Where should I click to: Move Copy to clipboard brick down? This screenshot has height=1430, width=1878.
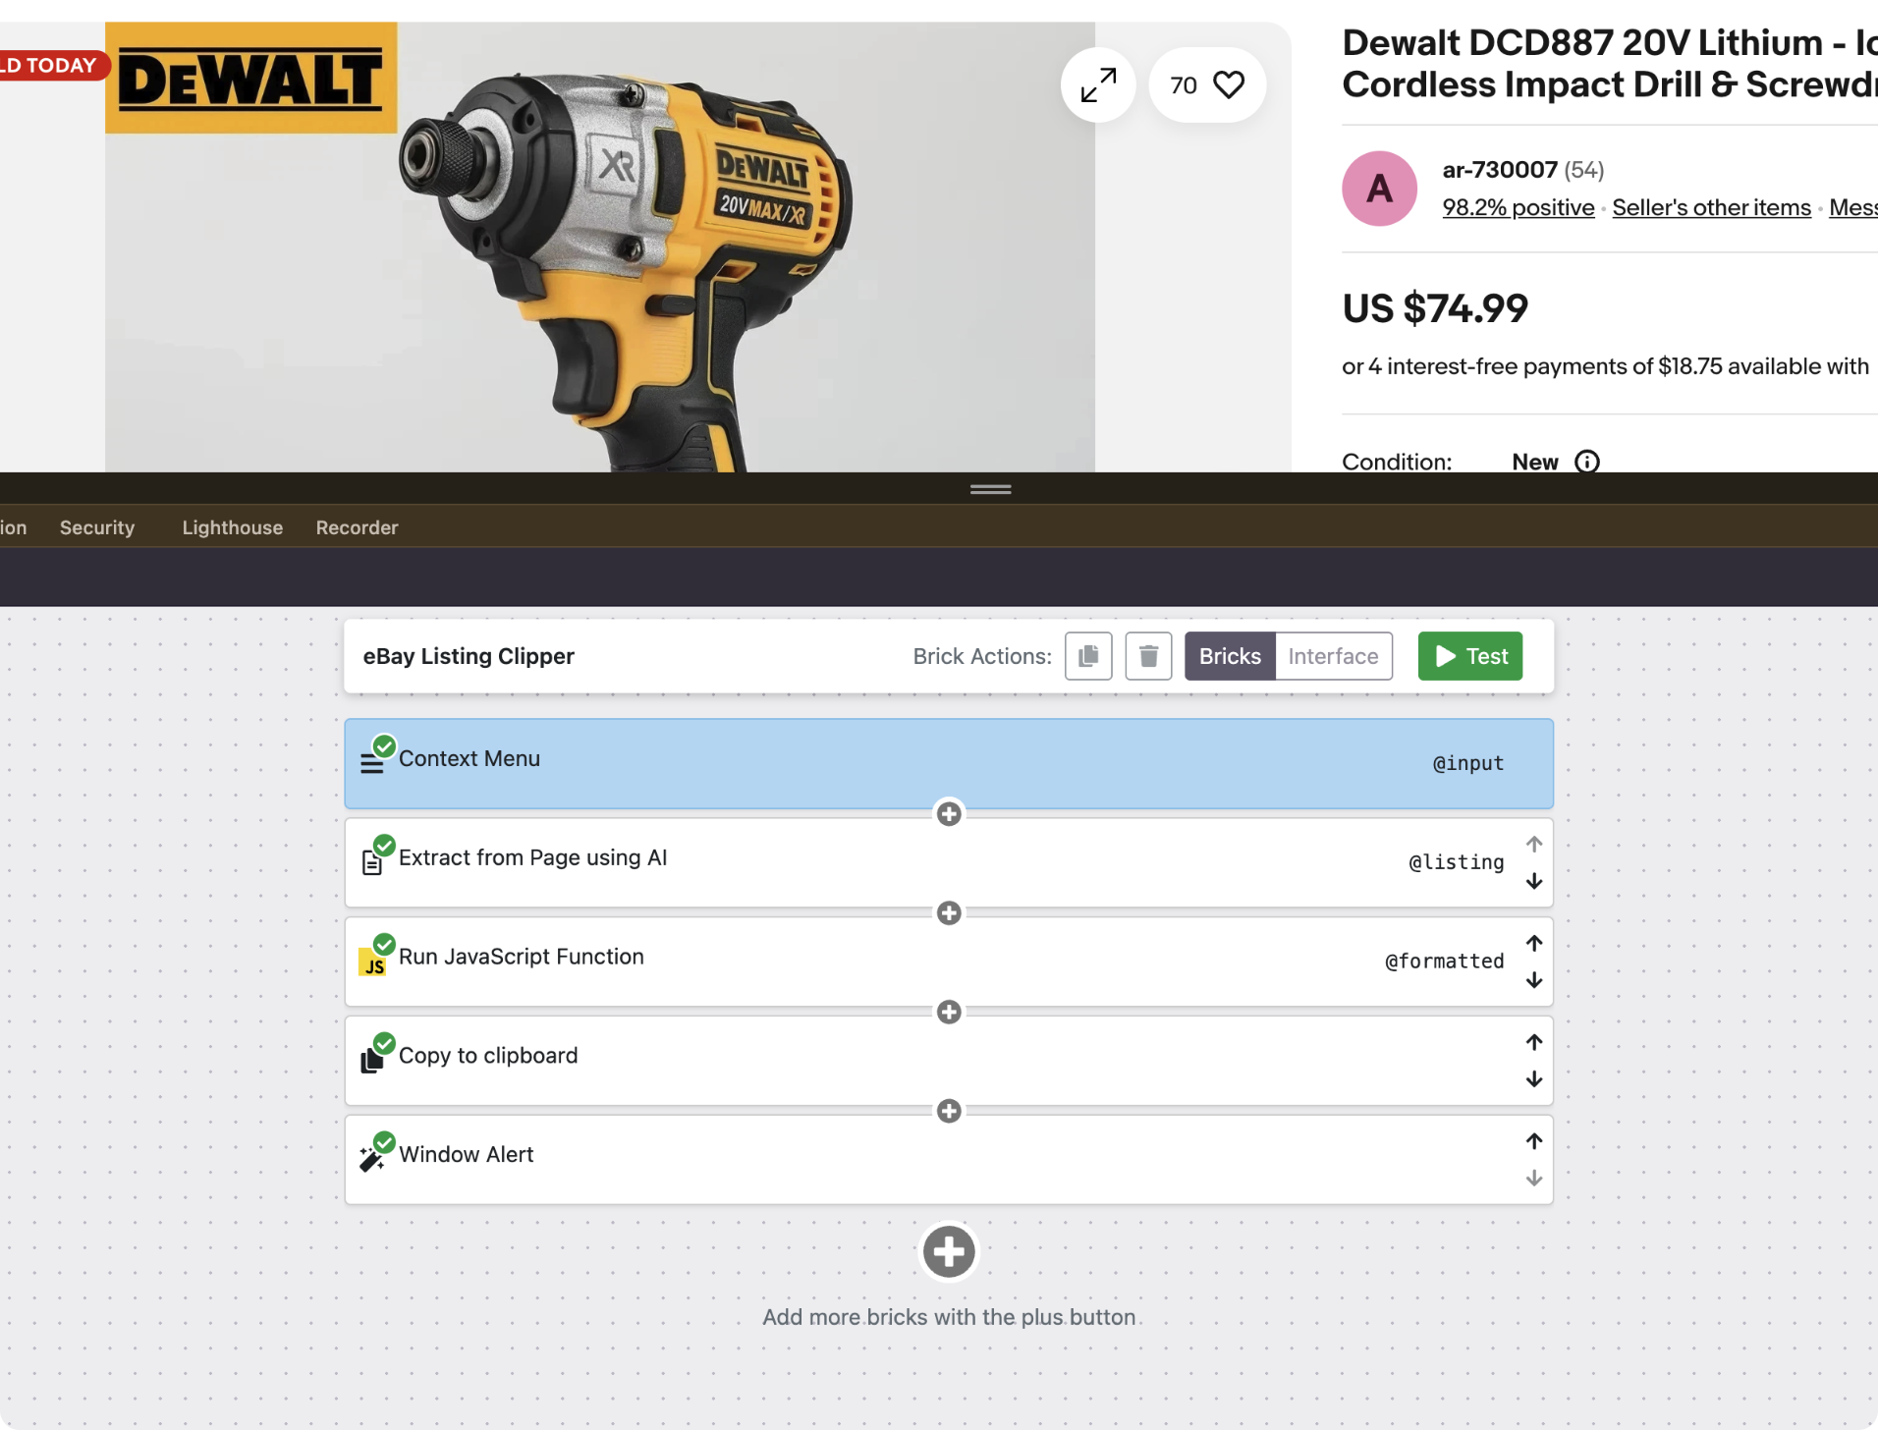coord(1534,1079)
